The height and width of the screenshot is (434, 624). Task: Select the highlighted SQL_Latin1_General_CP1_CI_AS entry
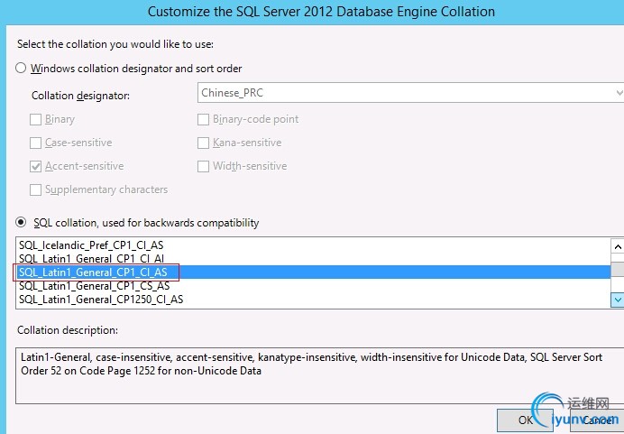coord(93,272)
